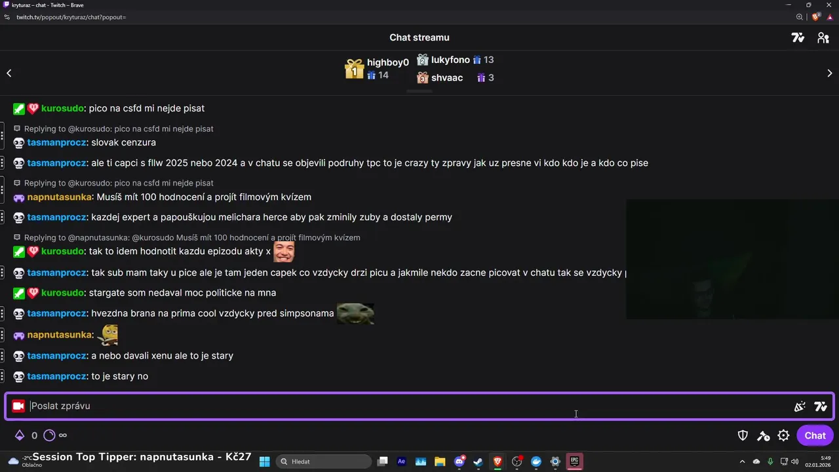Image resolution: width=839 pixels, height=472 pixels.
Task: Open Steam from taskbar
Action: 478,462
